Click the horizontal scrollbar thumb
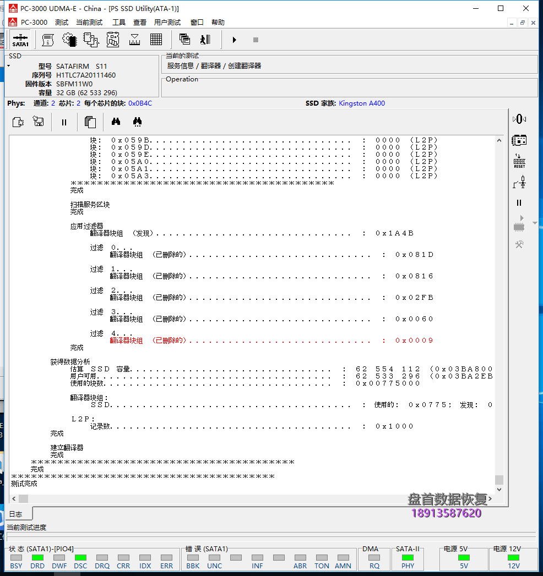Image resolution: width=543 pixels, height=576 pixels. (24, 499)
